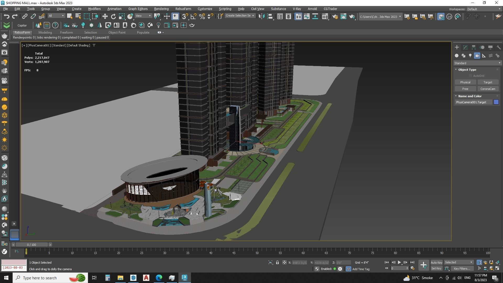Open the Standard camera type dropdown

477,63
